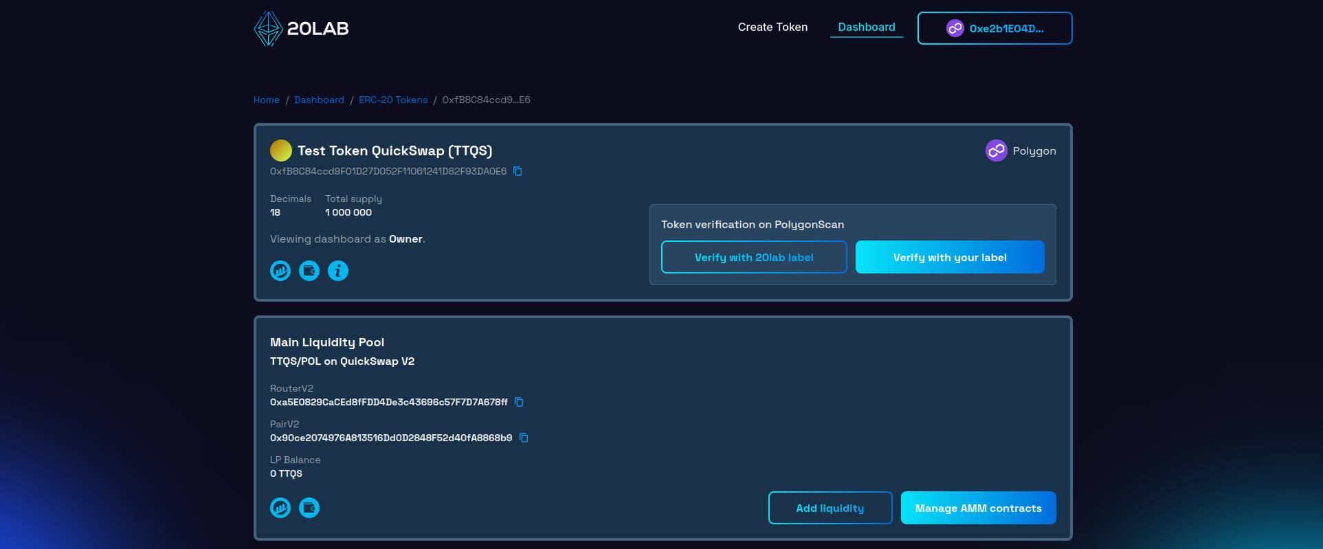Go to Dashboard breadcrumb link
Screen dimensions: 1323x549
coord(319,100)
